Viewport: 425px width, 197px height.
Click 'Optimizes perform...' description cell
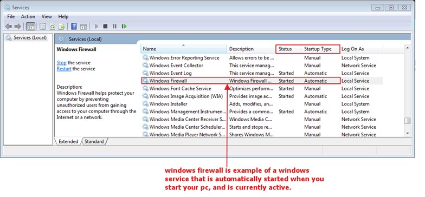pyautogui.click(x=252, y=89)
